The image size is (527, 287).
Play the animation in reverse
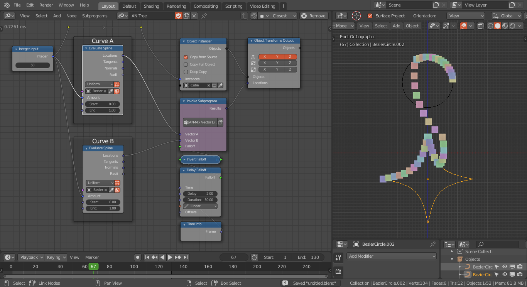tap(162, 257)
